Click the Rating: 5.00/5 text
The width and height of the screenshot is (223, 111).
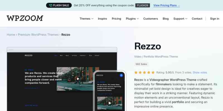(x=165, y=72)
